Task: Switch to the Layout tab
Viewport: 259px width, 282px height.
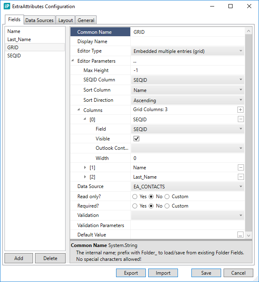Action: (x=66, y=20)
